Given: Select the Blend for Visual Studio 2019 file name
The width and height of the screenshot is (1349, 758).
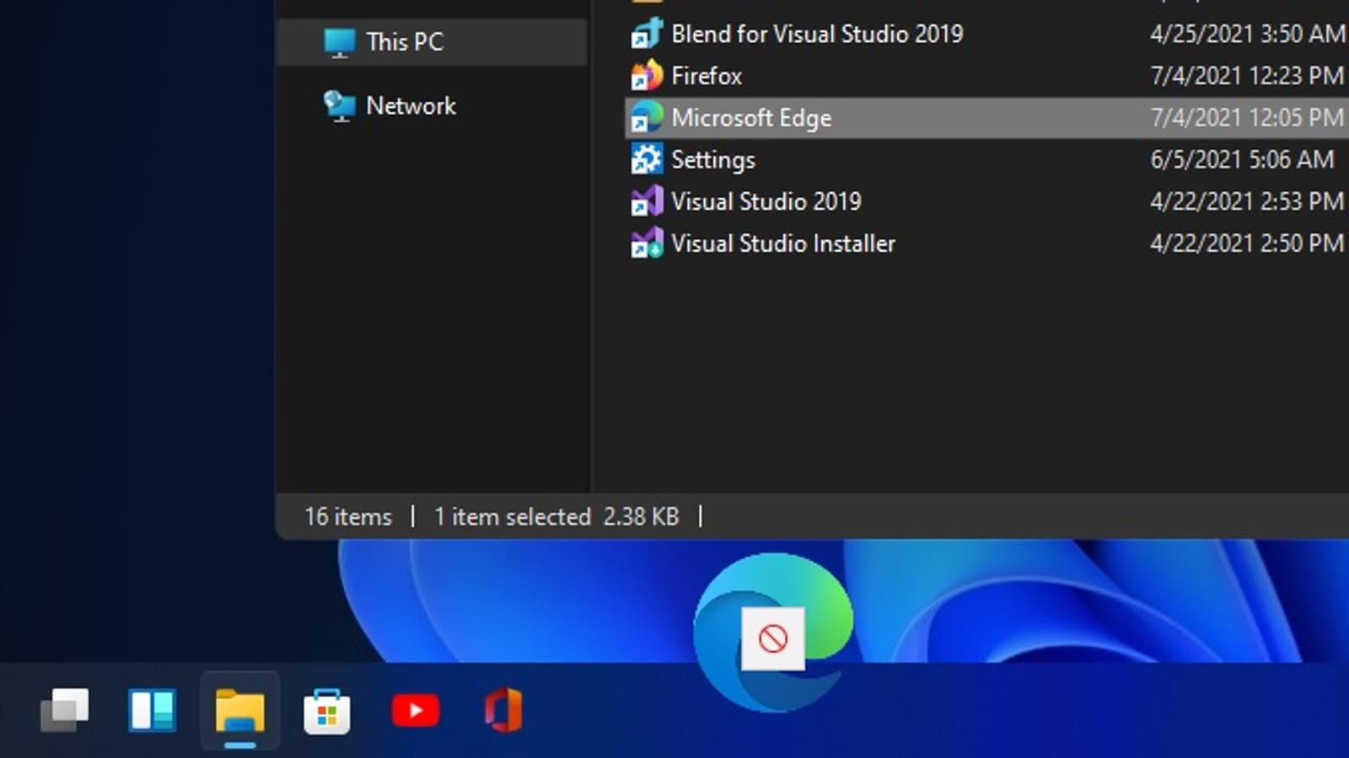Looking at the screenshot, I should (817, 34).
